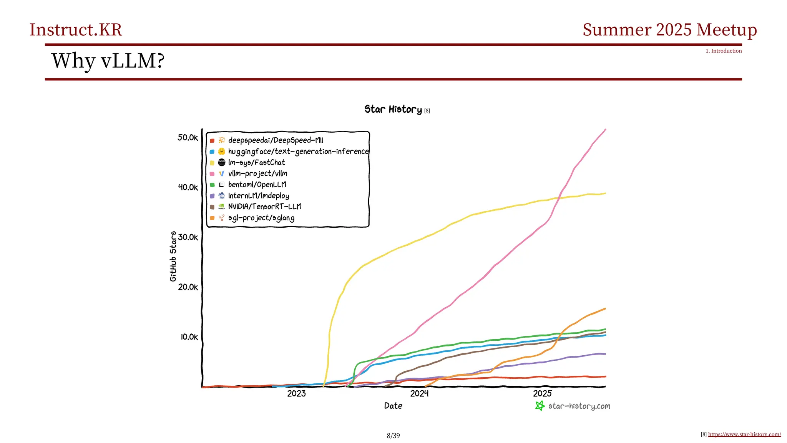Click the 2024 date axis label

(419, 393)
